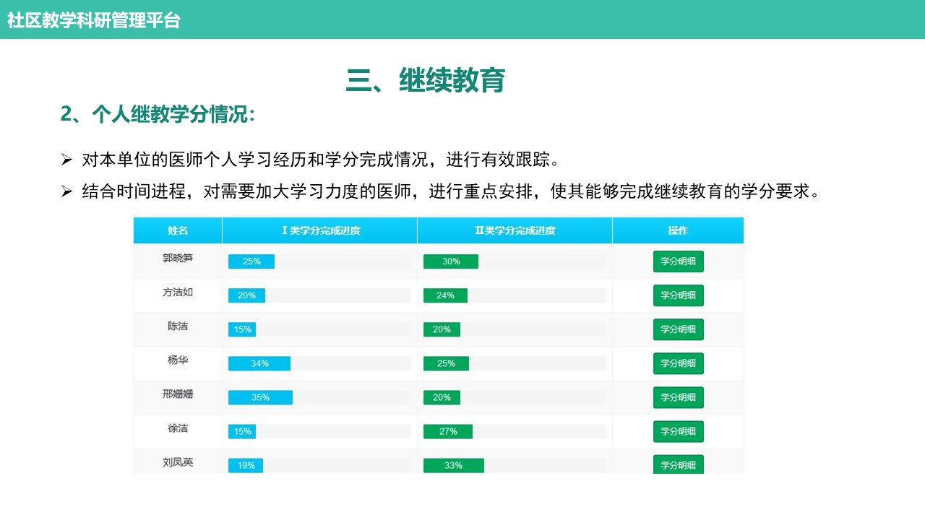Click 陈洁 Ⅰ类 progress bar 15%
Screen dimensions: 925x520
pos(242,329)
